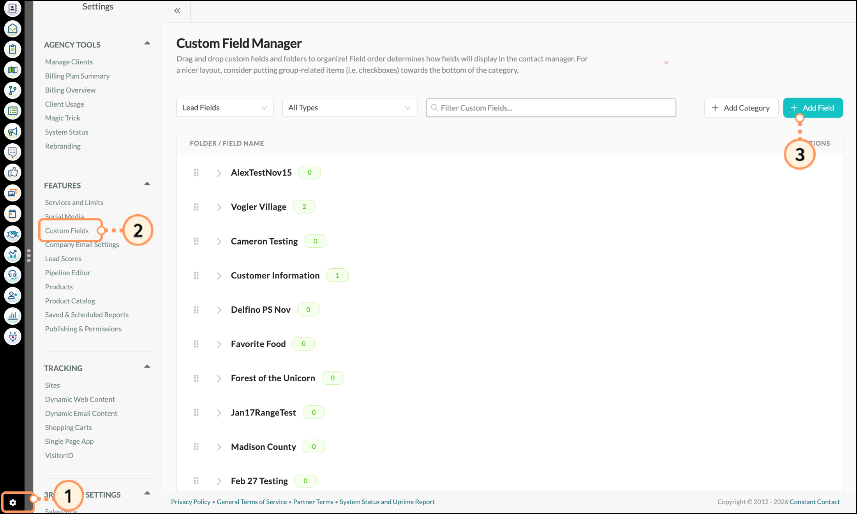
Task: Click the Filter Custom Fields search box
Action: click(x=551, y=108)
